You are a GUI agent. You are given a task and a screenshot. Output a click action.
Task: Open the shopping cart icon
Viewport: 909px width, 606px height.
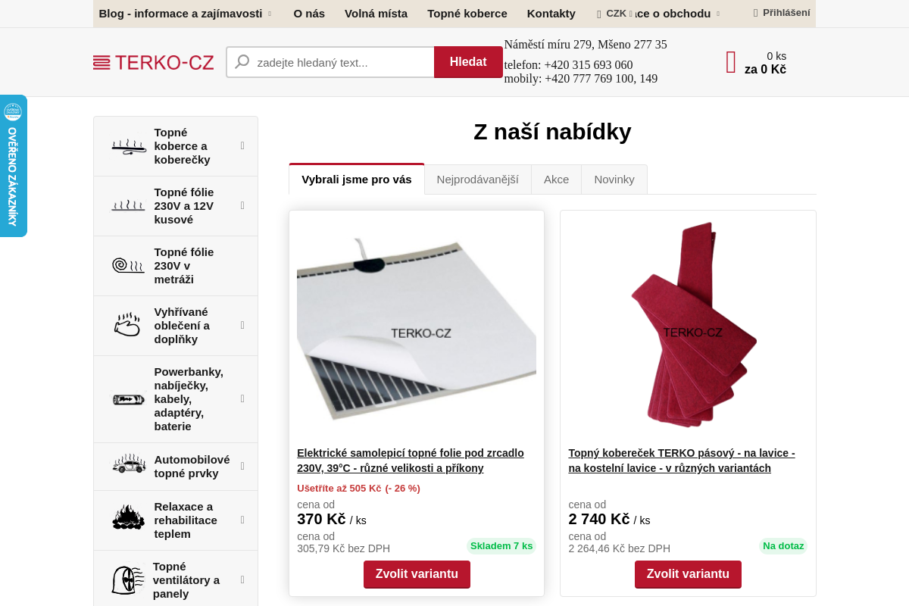click(x=731, y=62)
